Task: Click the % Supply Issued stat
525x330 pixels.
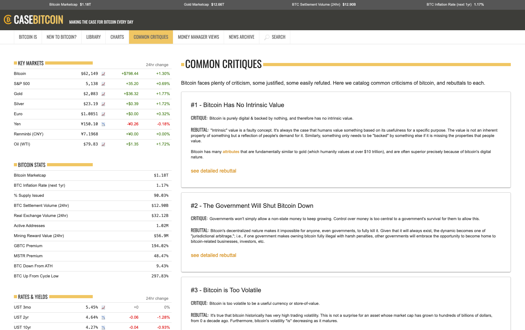Action: tap(93, 196)
